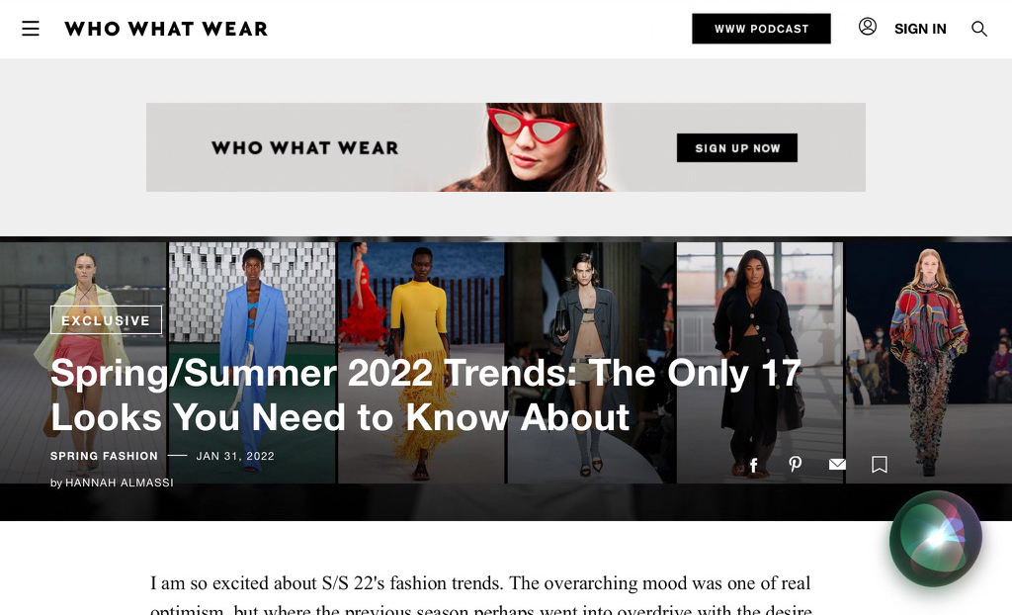
Task: Activate the Siri orb
Action: tap(935, 539)
